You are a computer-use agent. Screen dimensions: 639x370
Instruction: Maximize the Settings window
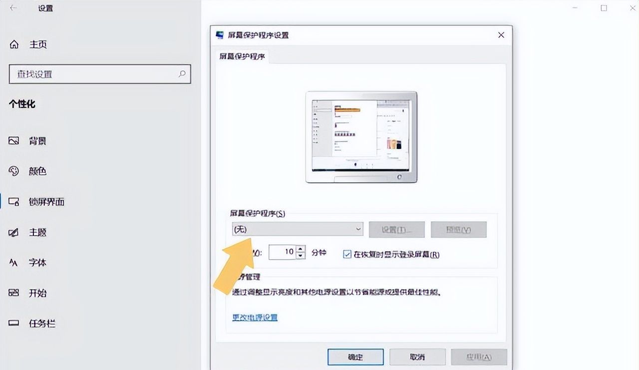(604, 8)
